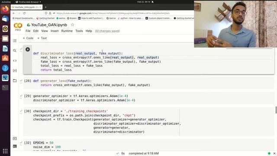Click the notebook title YouTube_GAN.ipynb
This screenshot has height=156, width=277.
point(49,25)
